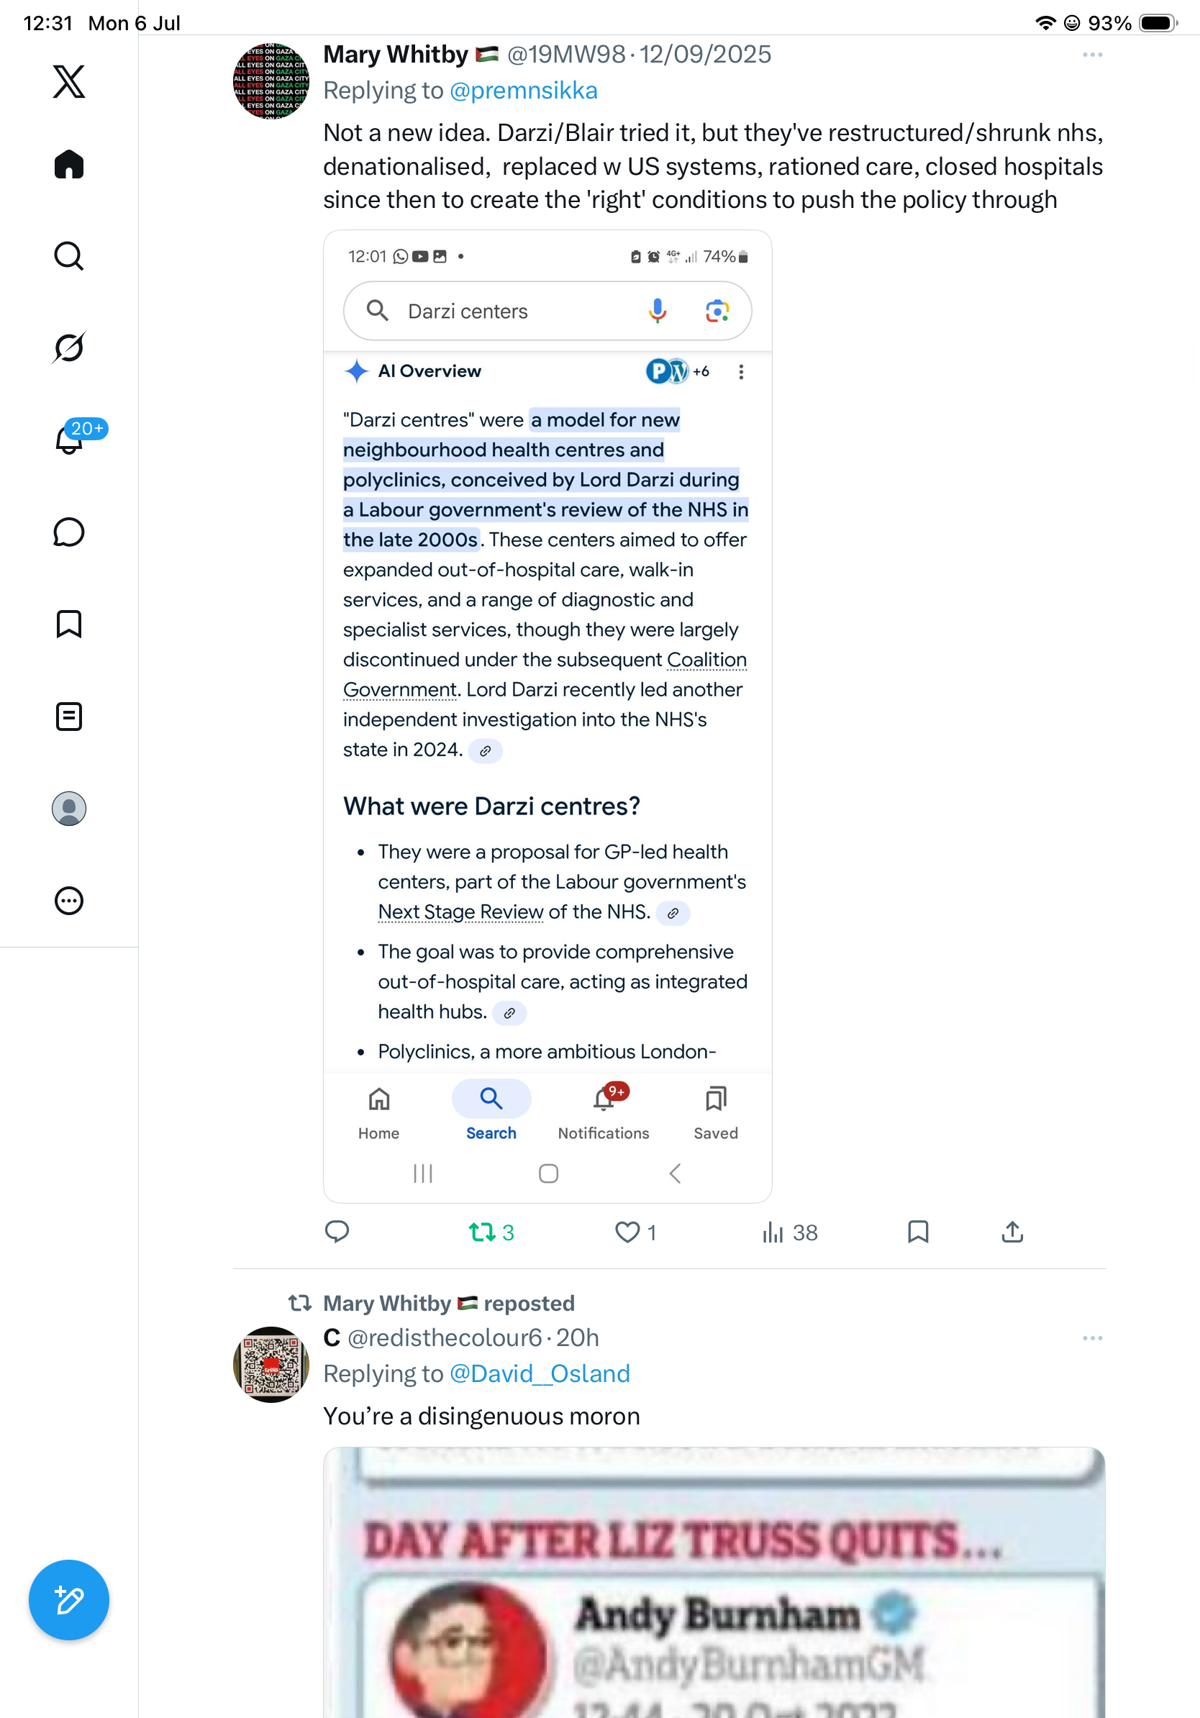
Task: Reply to Mary Whitby's post
Action: tap(337, 1232)
